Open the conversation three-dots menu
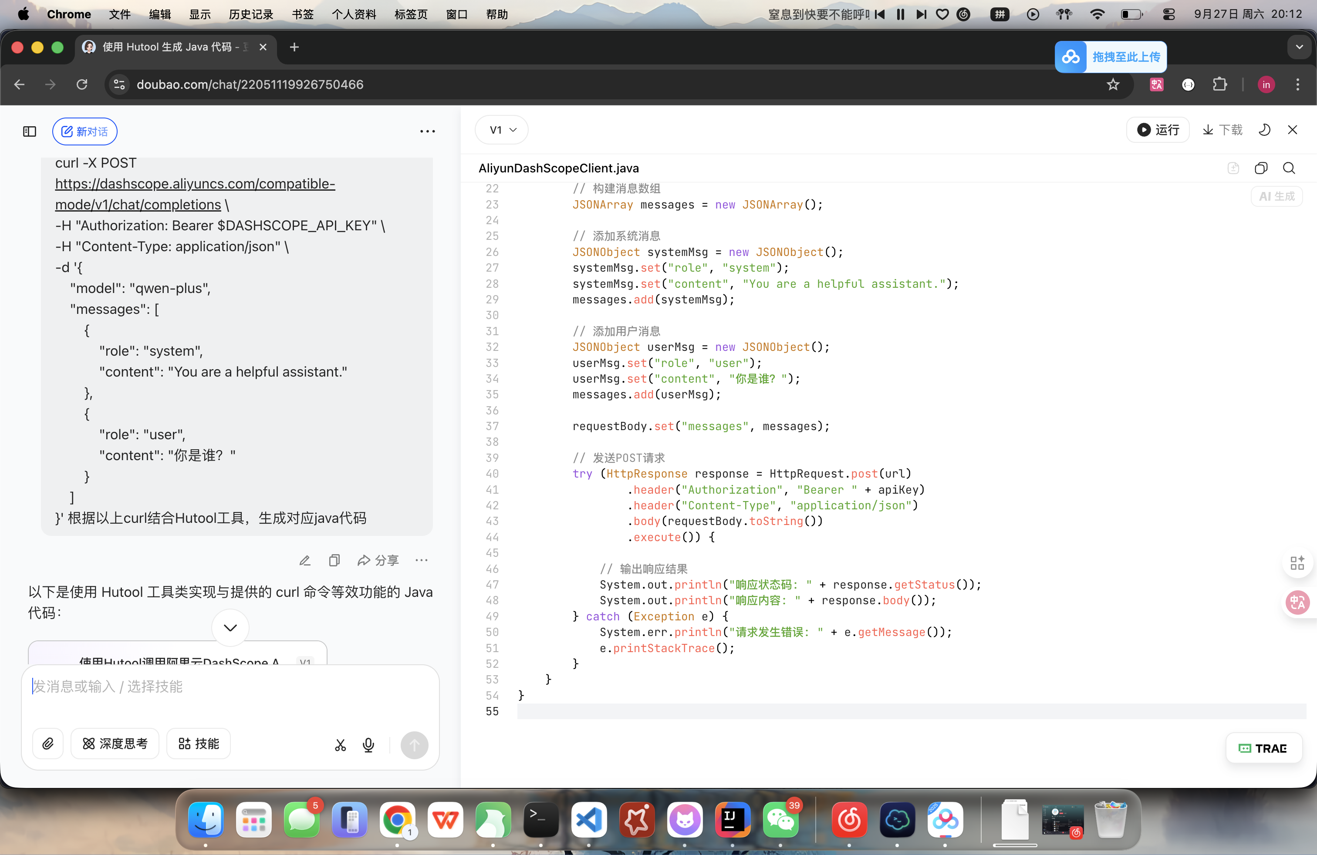Screen dimensions: 1317x855 [x=427, y=131]
